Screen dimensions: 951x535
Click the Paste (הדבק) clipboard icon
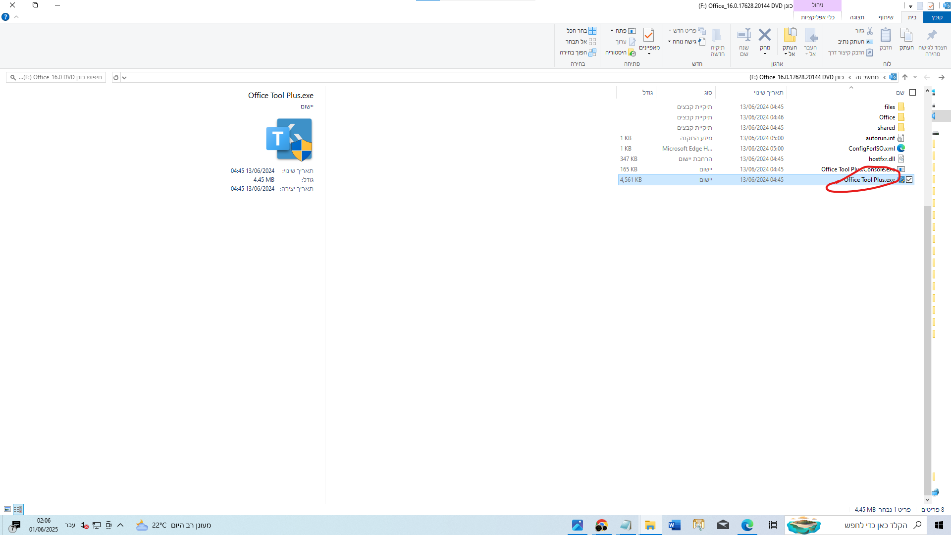tap(886, 35)
